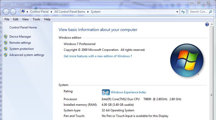Expand arrow after All Control Panel Items
The height and width of the screenshot is (120, 216).
point(88,12)
